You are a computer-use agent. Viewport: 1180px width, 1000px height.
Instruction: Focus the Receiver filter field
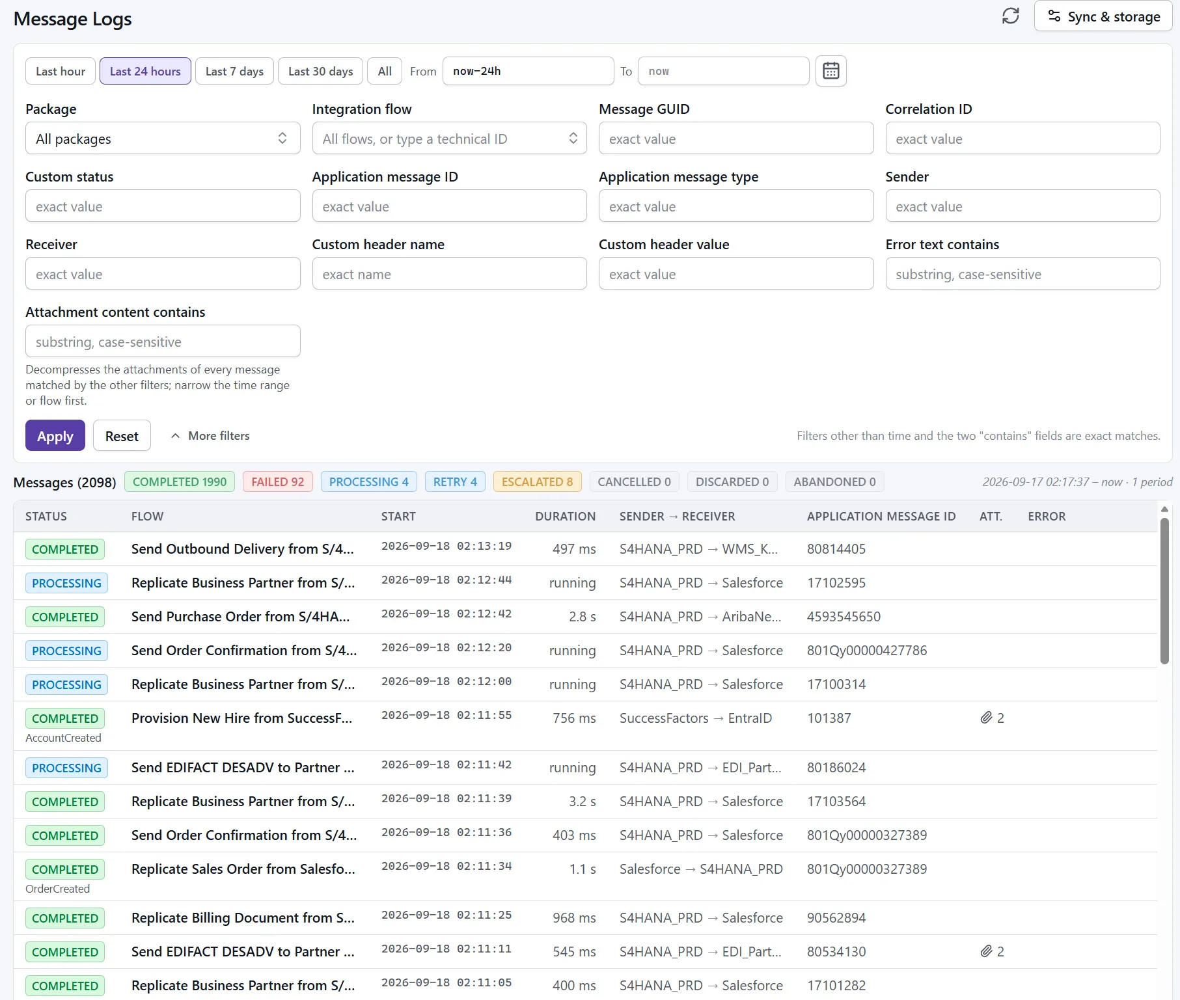tap(163, 274)
